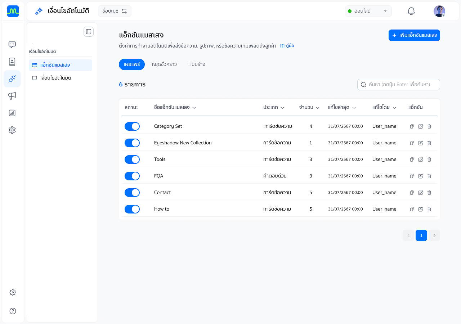Select page 1 in pagination

point(421,235)
